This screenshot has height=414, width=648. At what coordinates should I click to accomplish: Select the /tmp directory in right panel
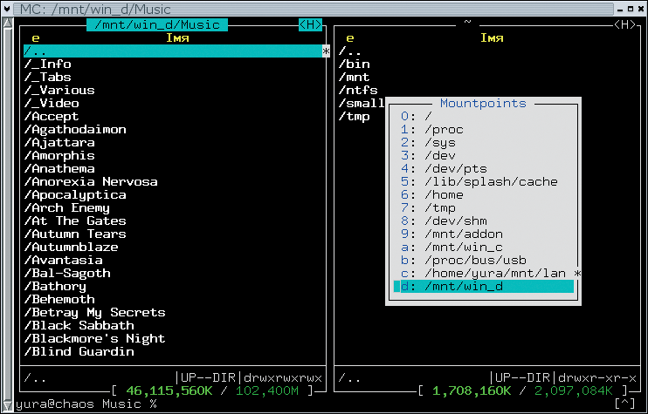pos(355,117)
